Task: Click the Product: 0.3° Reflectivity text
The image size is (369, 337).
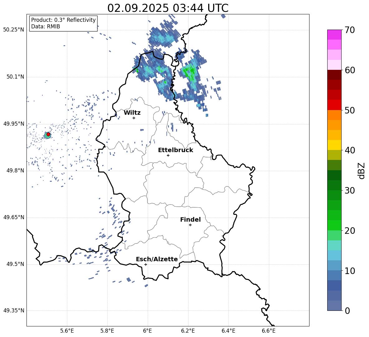Action: (63, 20)
